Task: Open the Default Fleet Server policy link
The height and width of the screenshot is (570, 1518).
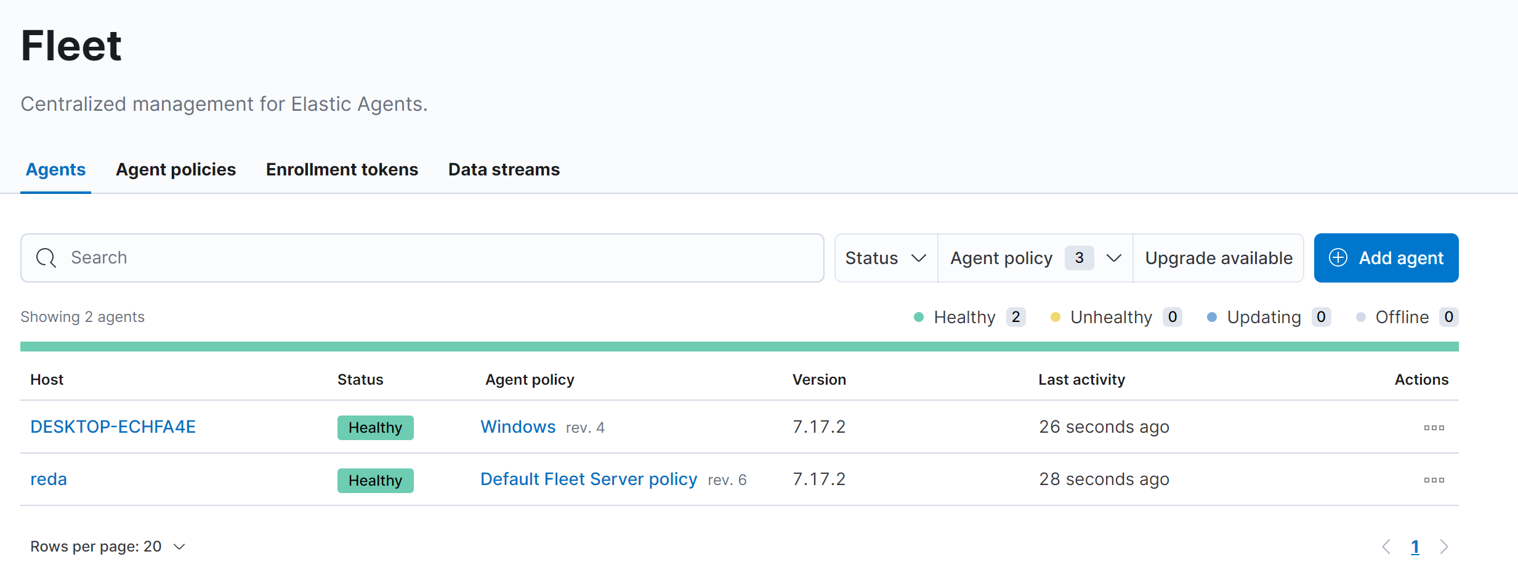Action: coord(588,480)
